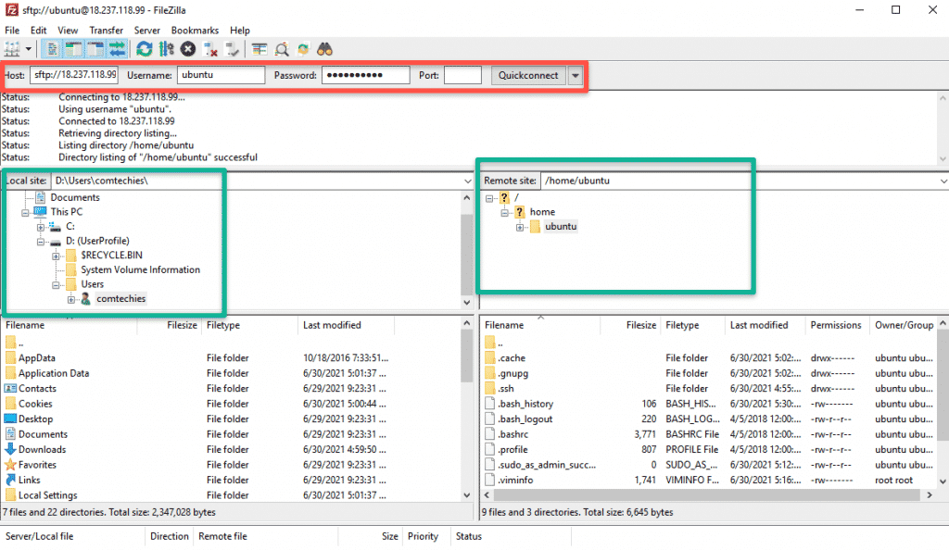Enable synchronized browsing

click(x=302, y=49)
